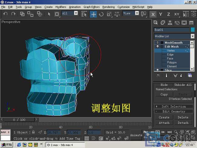Image resolution: width=197 pixels, height=148 pixels.
Task: Restrict transform to the Z axis
Action: click(x=169, y=14)
